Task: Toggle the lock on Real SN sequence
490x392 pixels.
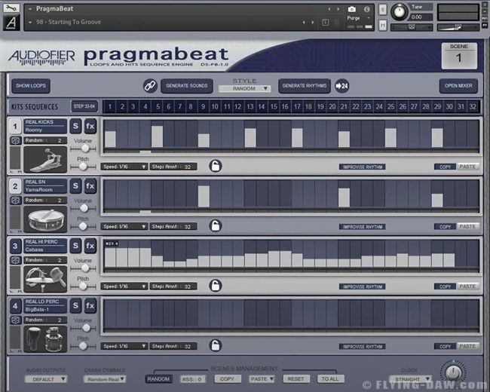Action: click(x=216, y=225)
